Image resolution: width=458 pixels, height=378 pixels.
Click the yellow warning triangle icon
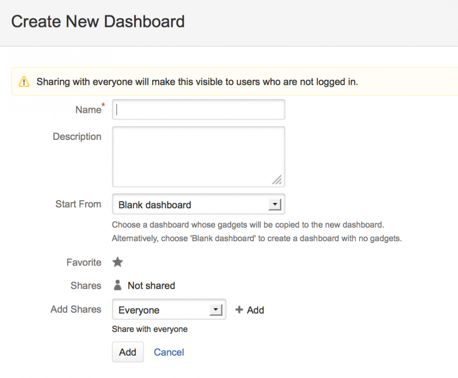click(24, 82)
